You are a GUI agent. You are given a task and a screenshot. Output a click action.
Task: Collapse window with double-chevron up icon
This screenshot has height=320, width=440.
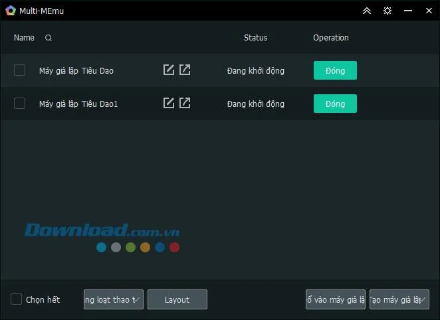[367, 11]
